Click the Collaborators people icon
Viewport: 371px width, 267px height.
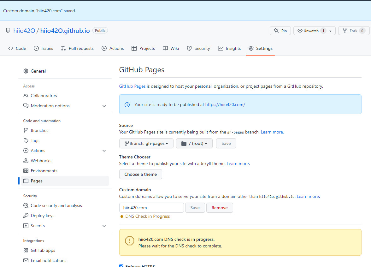click(x=26, y=96)
